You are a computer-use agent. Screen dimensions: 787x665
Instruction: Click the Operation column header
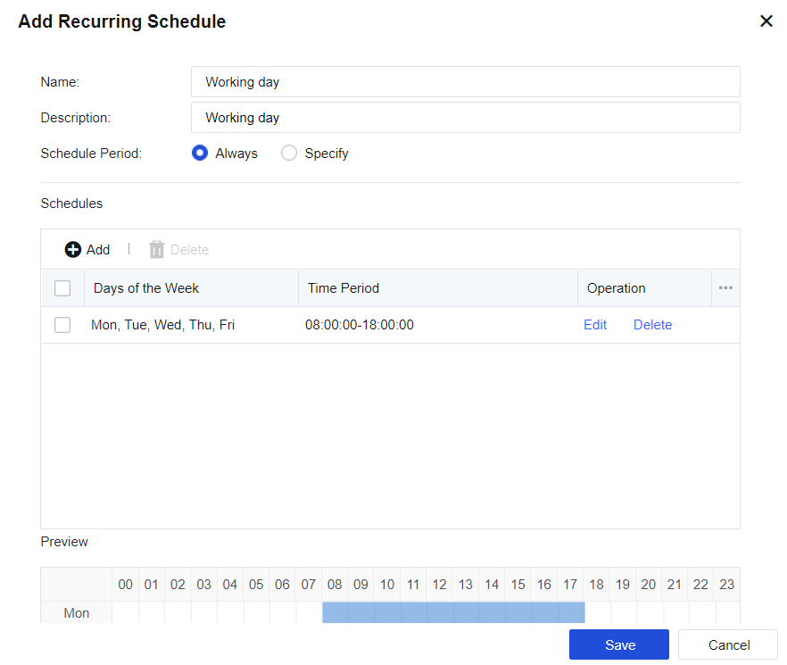coord(616,288)
